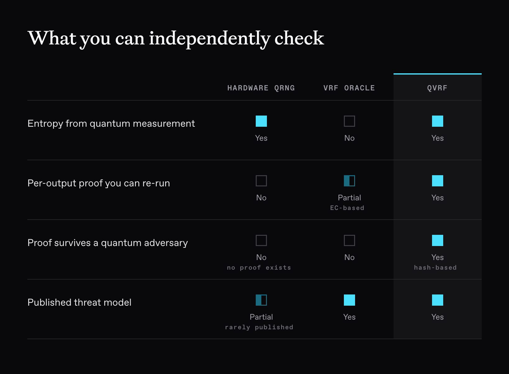The width and height of the screenshot is (509, 374).
Task: Click VRF Oracle filled square for threat model
Action: 349,300
